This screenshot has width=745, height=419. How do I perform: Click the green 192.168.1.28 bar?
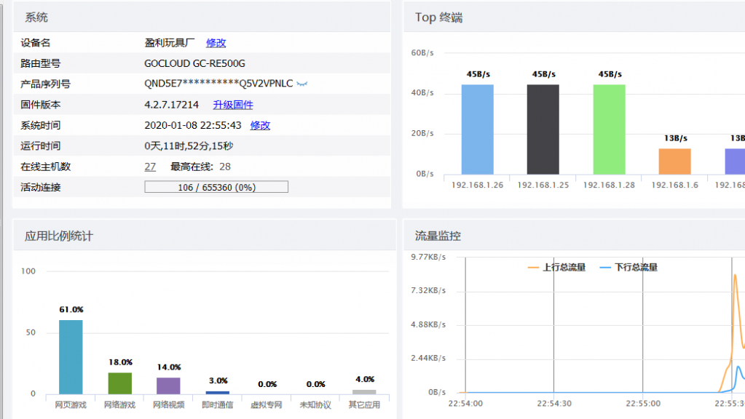[x=609, y=129]
